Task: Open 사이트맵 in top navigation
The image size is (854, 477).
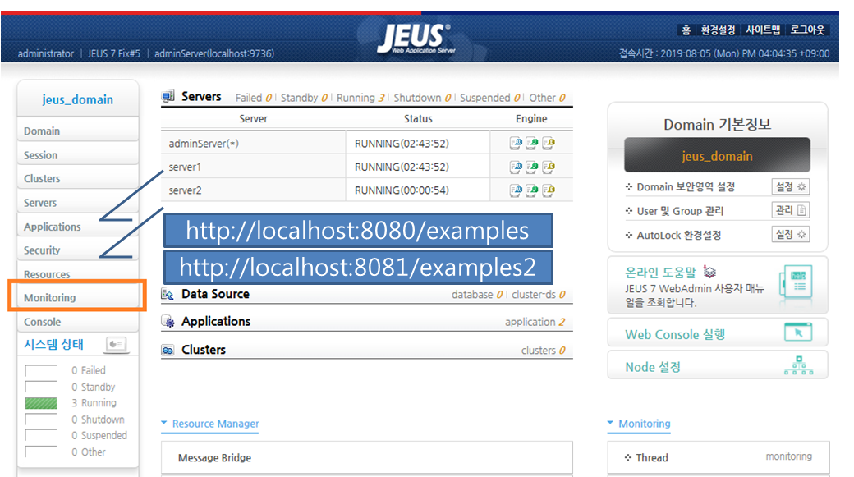Action: tap(763, 30)
